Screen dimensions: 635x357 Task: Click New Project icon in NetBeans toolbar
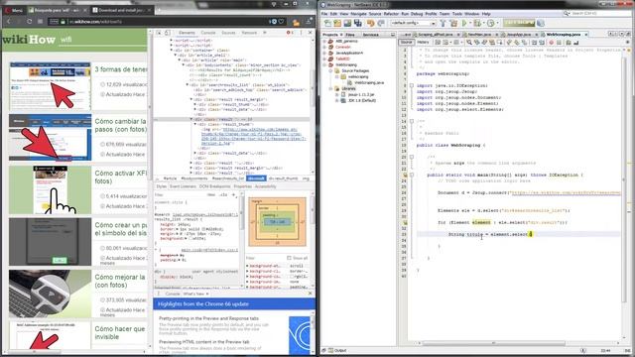pyautogui.click(x=337, y=24)
